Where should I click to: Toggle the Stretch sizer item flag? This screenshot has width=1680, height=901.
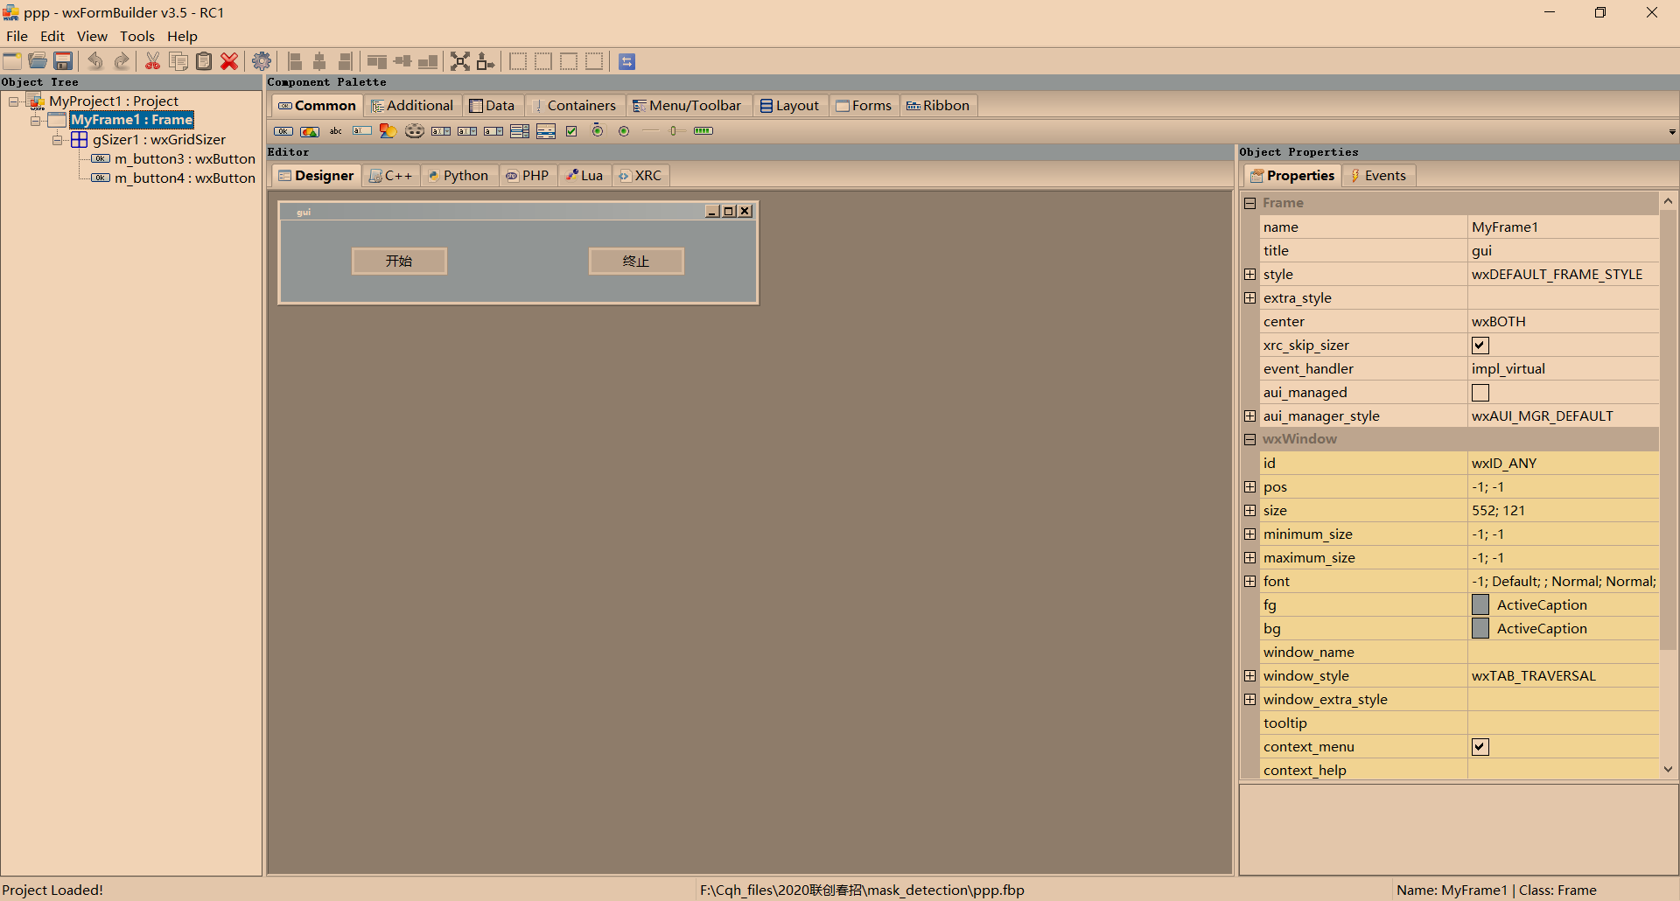click(x=486, y=61)
